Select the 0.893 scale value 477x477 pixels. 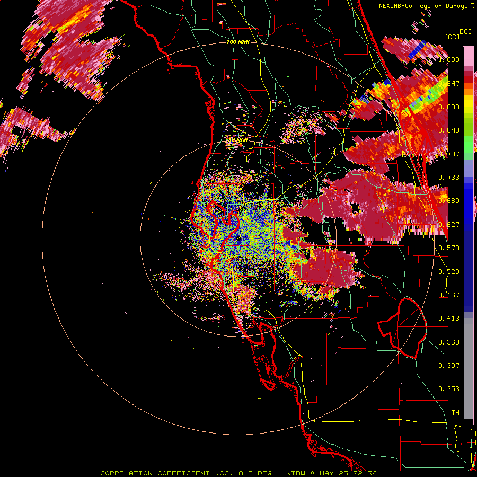[449, 107]
